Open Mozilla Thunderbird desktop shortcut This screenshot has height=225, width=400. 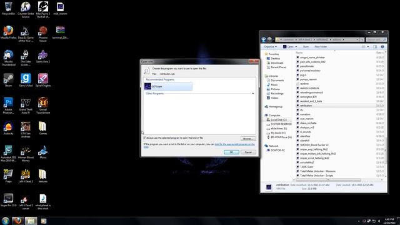[8, 57]
